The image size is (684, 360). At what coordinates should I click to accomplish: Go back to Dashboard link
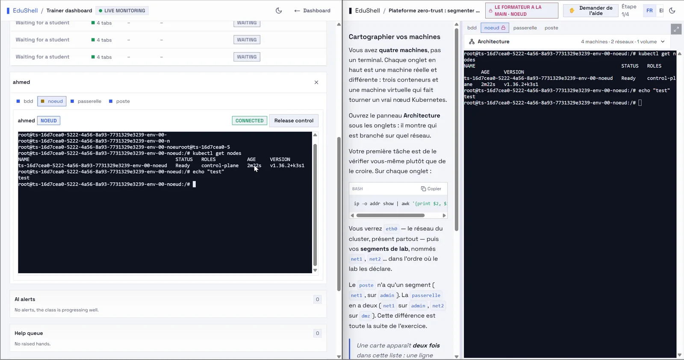(x=312, y=11)
